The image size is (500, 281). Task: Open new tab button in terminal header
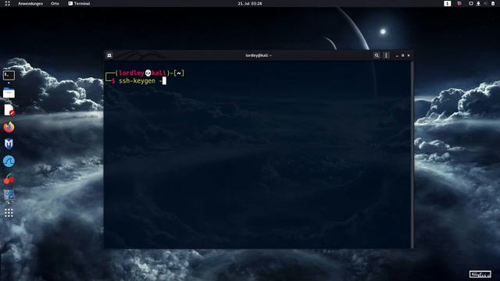[109, 55]
